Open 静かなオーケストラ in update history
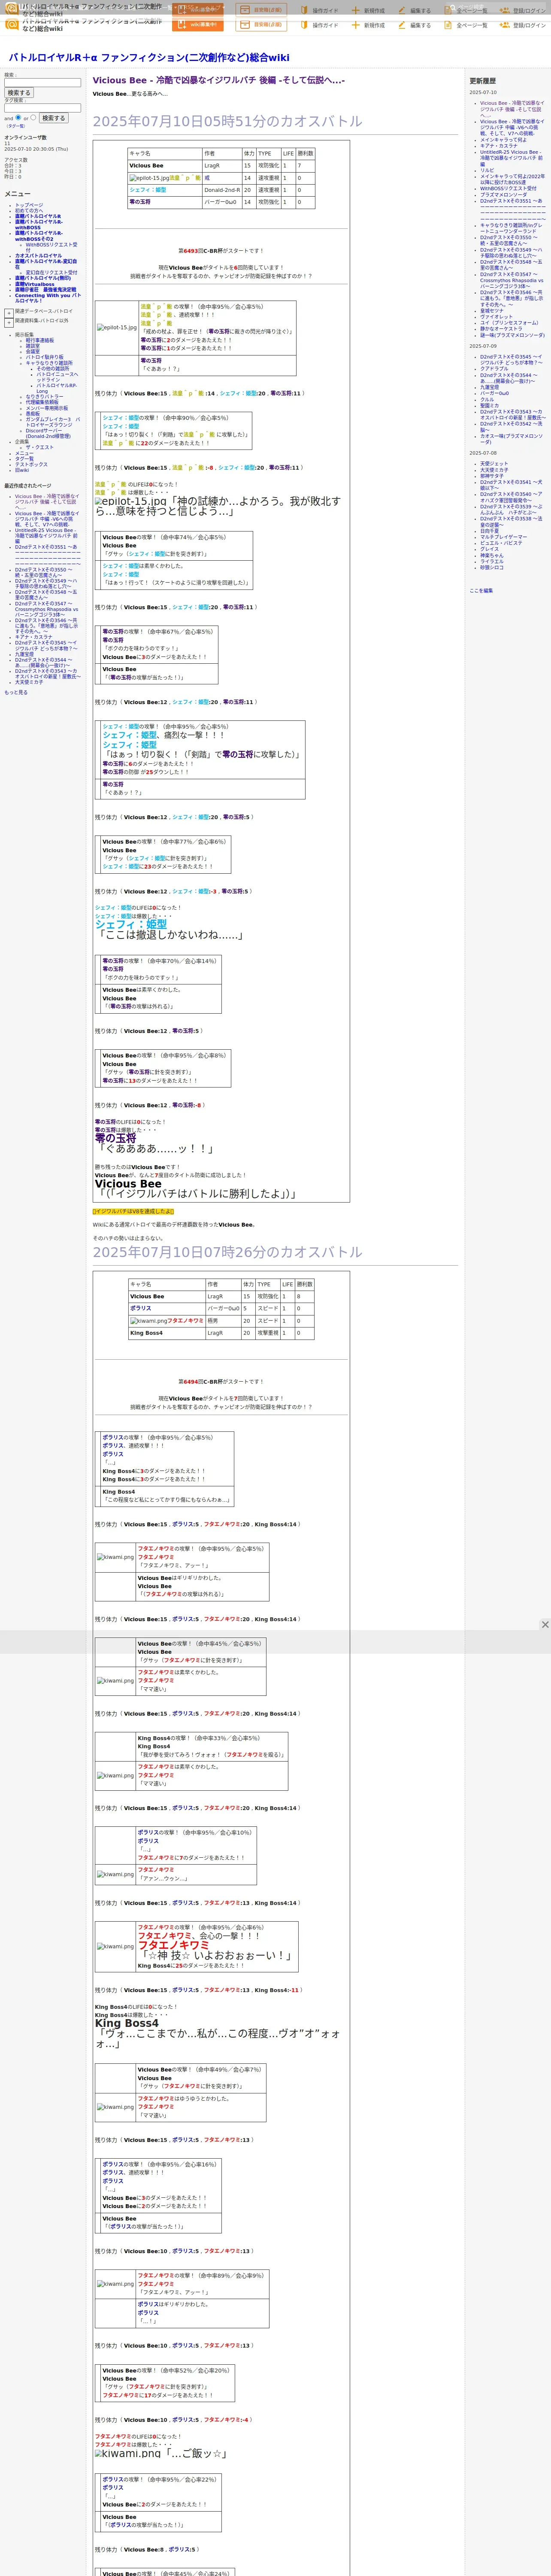Viewport: 551px width, 2576px height. [501, 329]
